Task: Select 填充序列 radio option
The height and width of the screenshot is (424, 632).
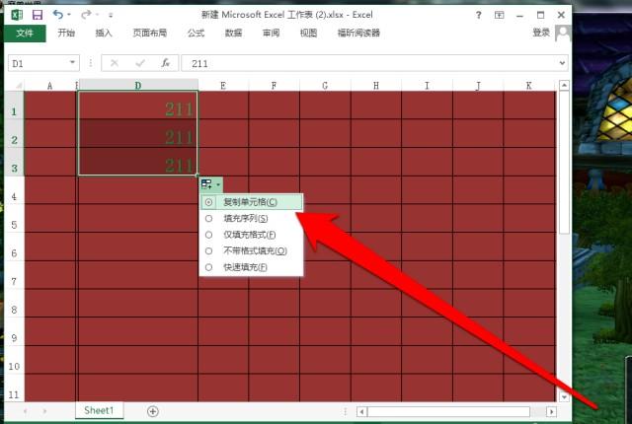Action: [251, 219]
